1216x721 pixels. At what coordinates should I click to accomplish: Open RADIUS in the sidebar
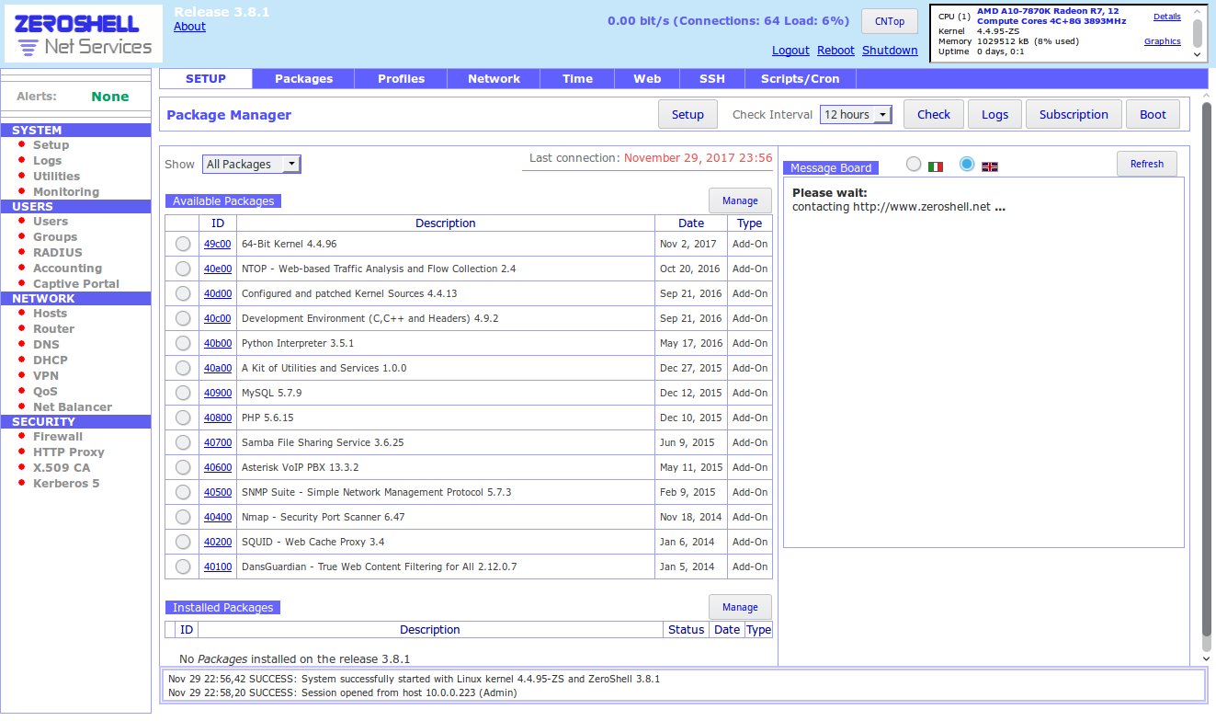point(58,253)
